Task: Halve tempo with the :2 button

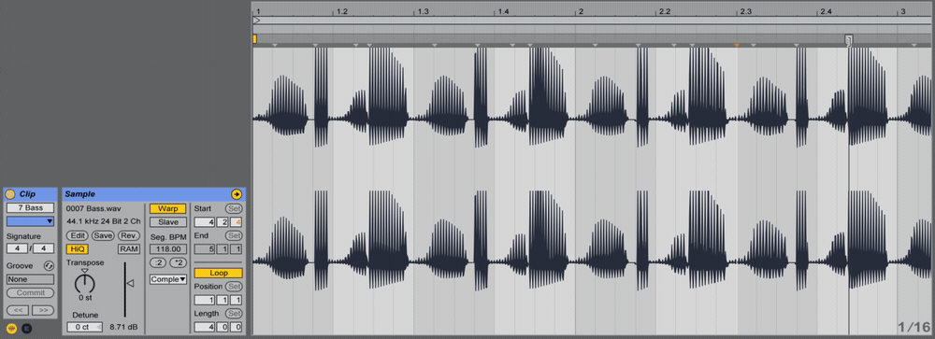Action: [x=158, y=262]
